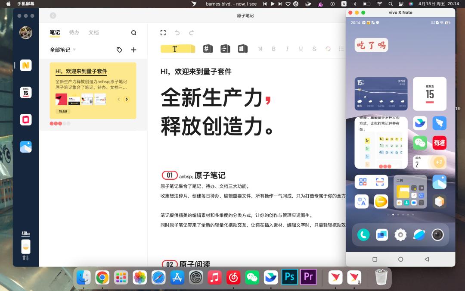The height and width of the screenshot is (291, 465).
Task: Toggle bold formatting with B button
Action: (273, 49)
